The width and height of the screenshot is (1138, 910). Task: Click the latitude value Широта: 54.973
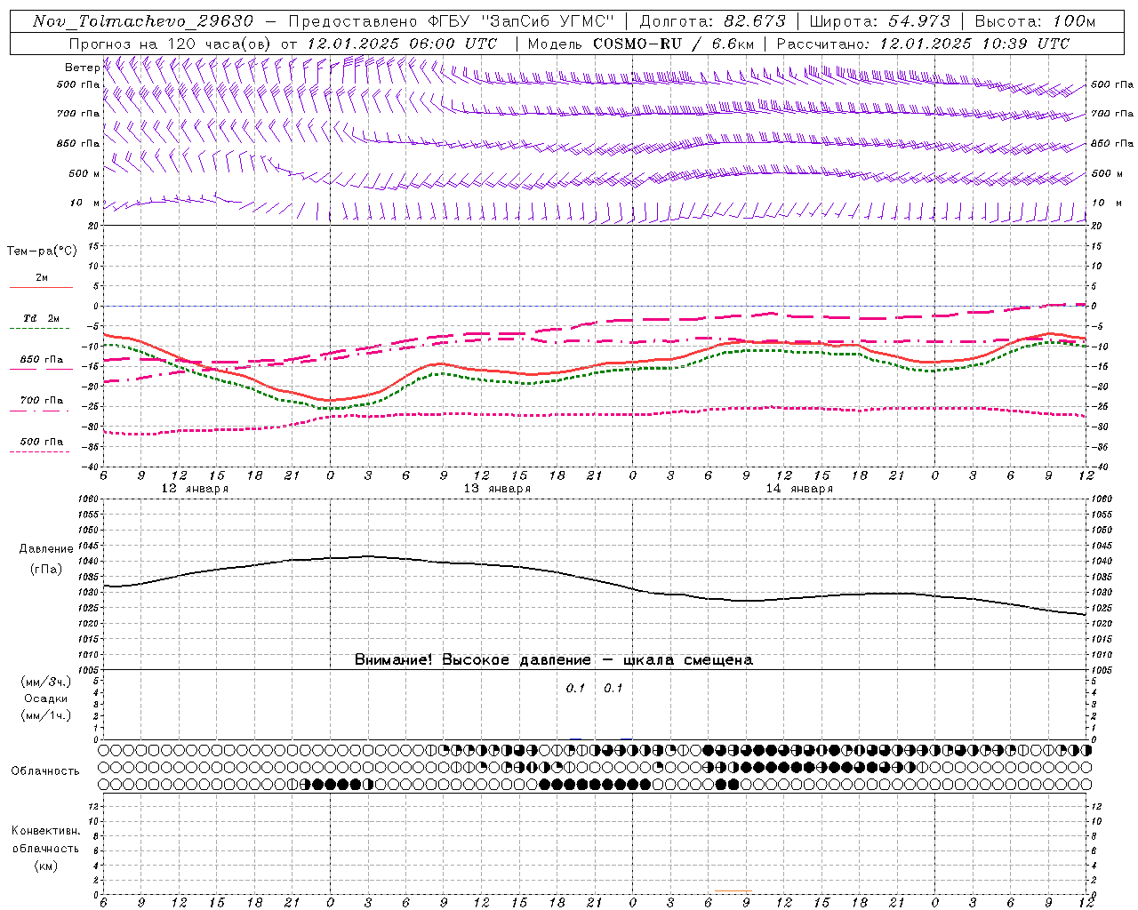[880, 21]
